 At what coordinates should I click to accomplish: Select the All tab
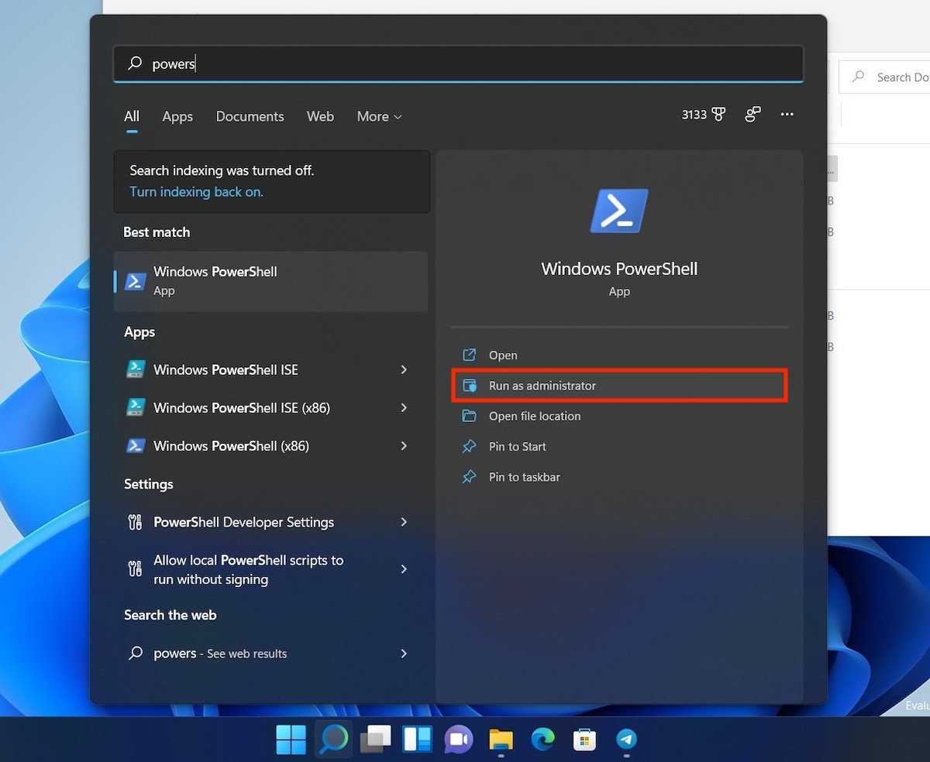(132, 116)
